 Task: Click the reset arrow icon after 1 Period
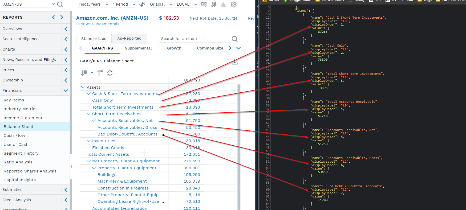[x=142, y=4]
